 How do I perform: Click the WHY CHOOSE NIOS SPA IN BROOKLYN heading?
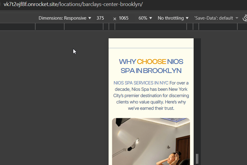coord(151,66)
